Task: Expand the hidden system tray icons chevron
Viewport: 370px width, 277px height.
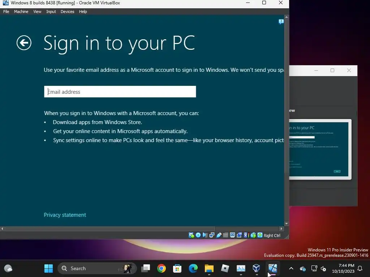Action: point(291,268)
